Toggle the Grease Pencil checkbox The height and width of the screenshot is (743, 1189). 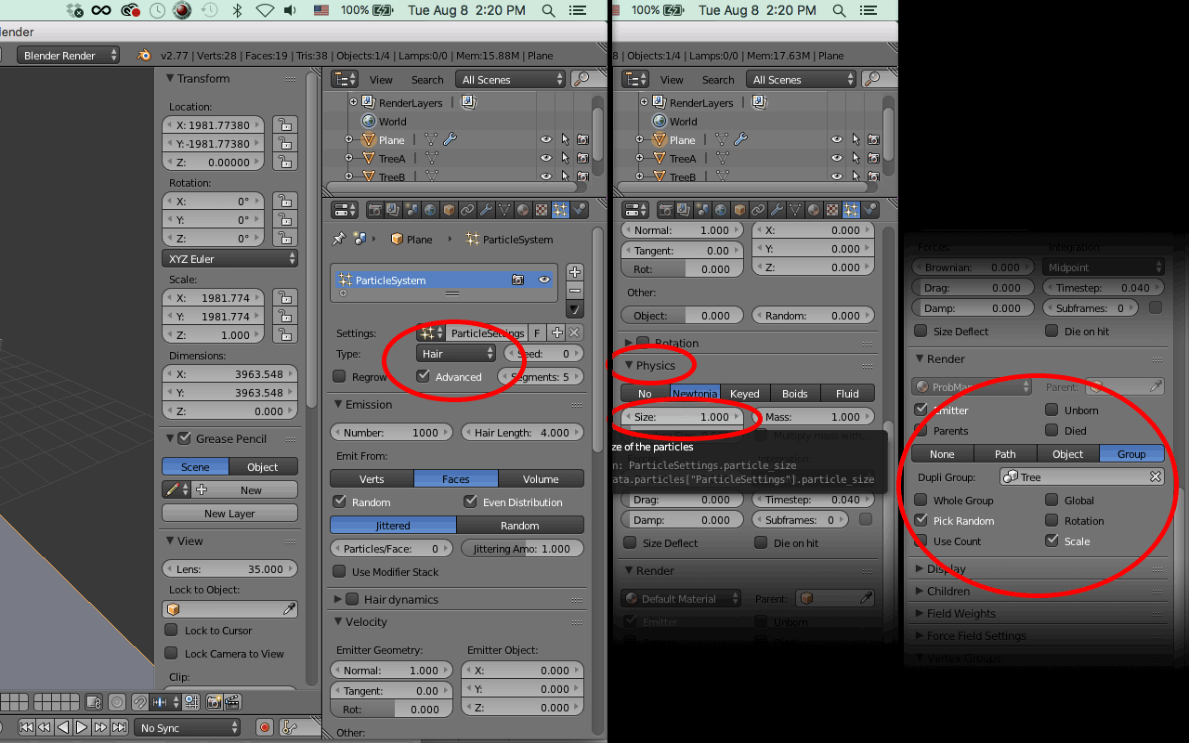[184, 438]
